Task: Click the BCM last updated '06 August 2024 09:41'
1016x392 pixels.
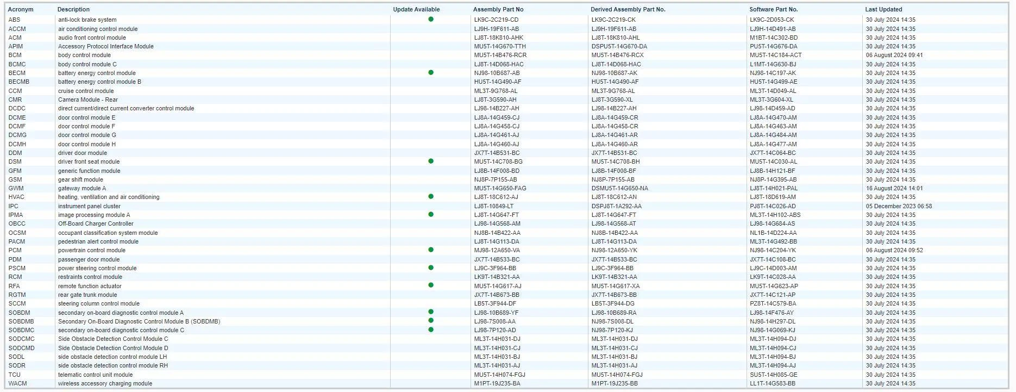Action: [894, 55]
